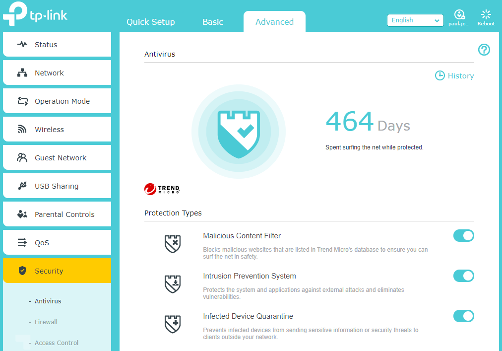
Task: Click the Intrusion Prevention System shield icon
Action: coord(173,284)
